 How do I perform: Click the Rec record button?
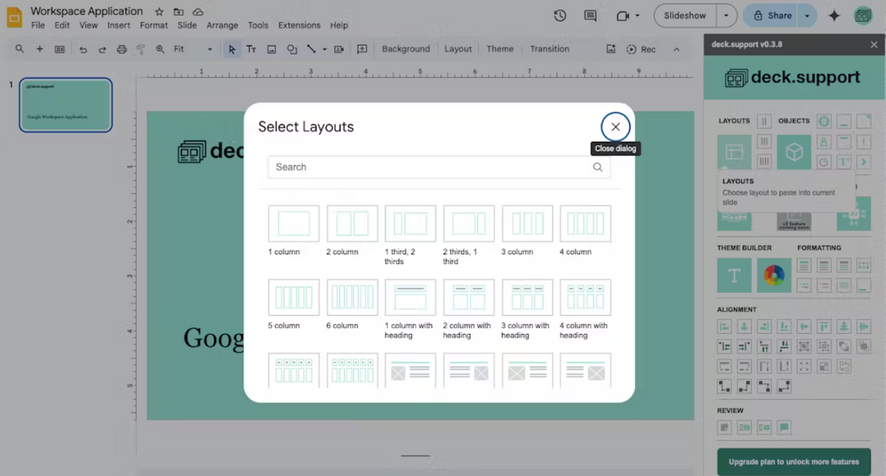pos(641,49)
